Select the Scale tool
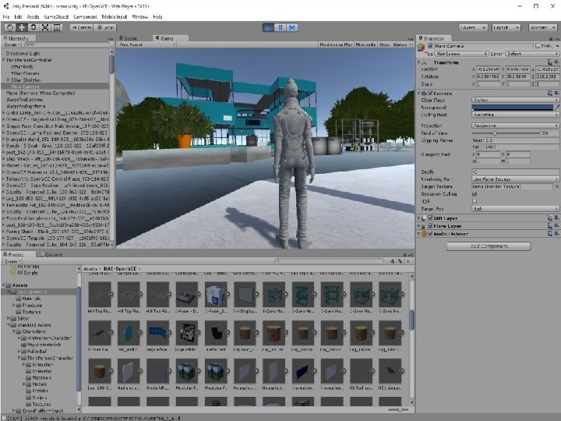The height and width of the screenshot is (421, 561). 44,27
